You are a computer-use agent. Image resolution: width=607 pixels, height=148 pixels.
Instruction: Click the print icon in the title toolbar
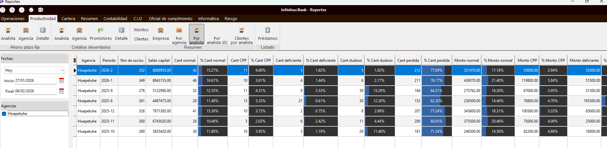[x=31, y=10]
